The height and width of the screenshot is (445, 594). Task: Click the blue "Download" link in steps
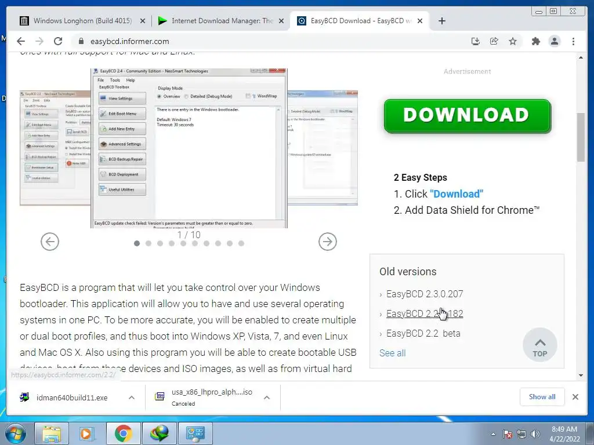(x=457, y=194)
